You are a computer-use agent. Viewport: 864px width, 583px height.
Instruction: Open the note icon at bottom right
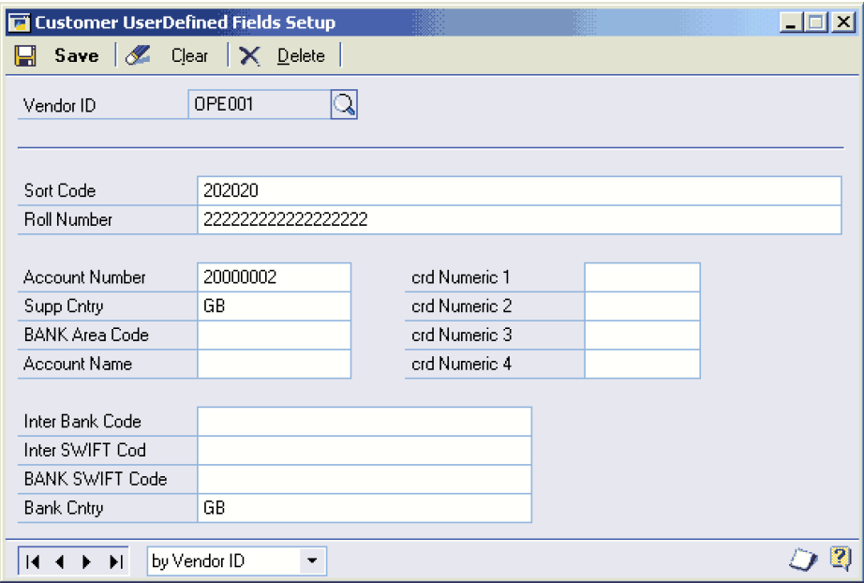coord(802,561)
